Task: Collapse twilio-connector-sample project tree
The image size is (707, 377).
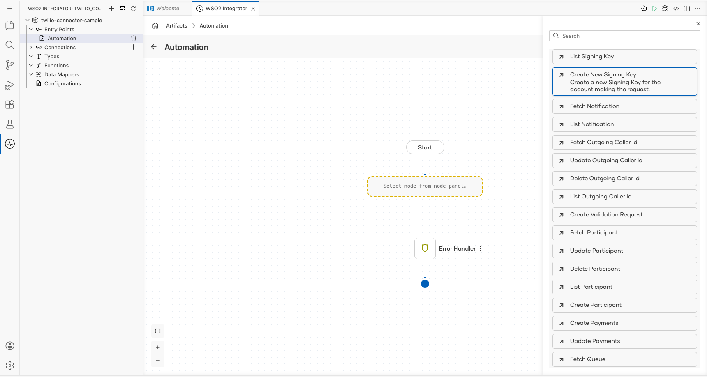Action: tap(28, 20)
